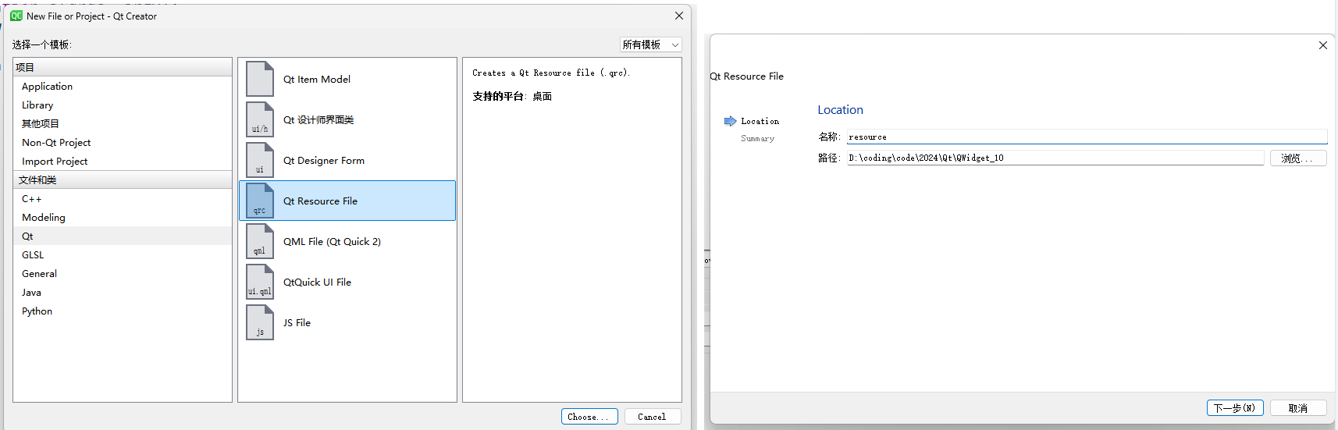Select Qt file category
The image size is (1338, 430).
click(x=123, y=236)
